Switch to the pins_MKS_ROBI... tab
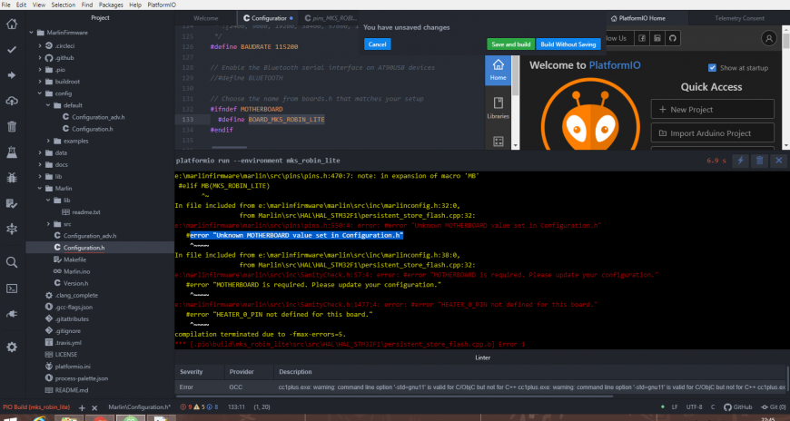 click(330, 18)
